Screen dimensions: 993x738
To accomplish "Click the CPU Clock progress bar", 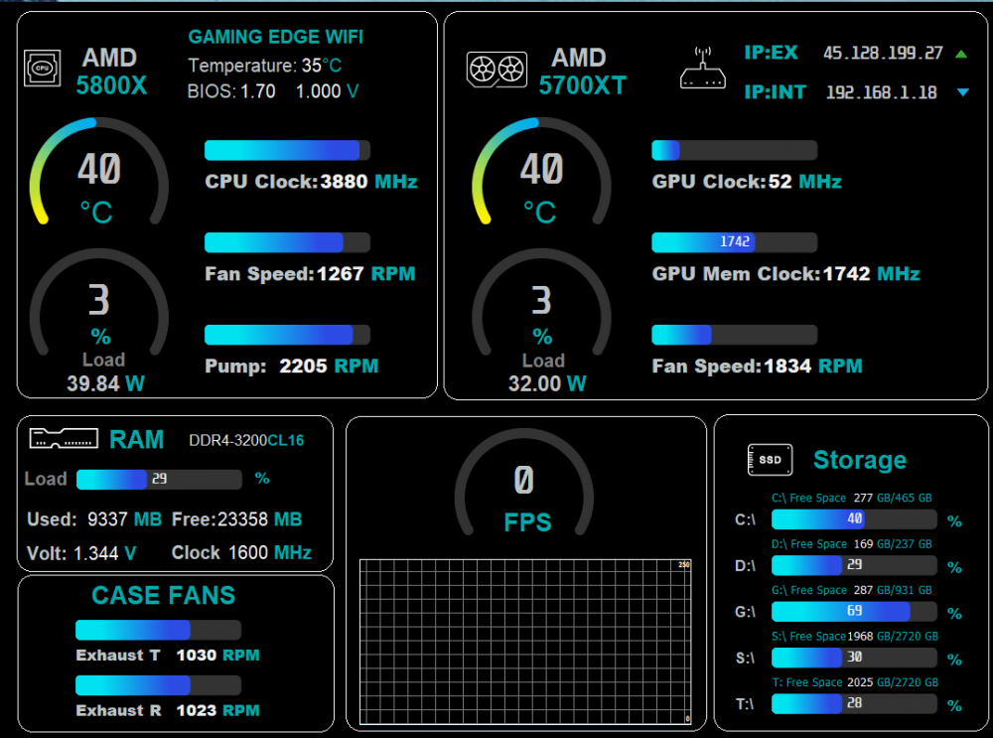I will [x=287, y=150].
